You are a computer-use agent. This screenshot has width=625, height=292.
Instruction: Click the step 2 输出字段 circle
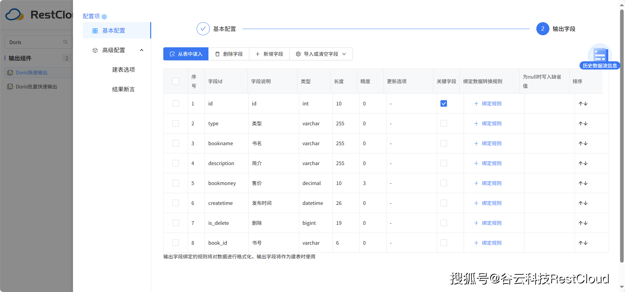tap(543, 29)
